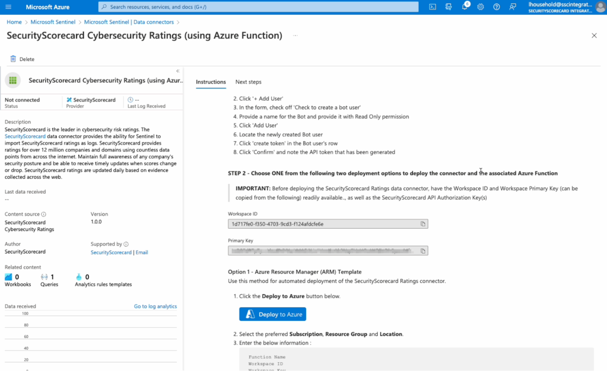Collapse the left details pane chevrons
Viewport: 607px width, 384px height.
point(178,71)
